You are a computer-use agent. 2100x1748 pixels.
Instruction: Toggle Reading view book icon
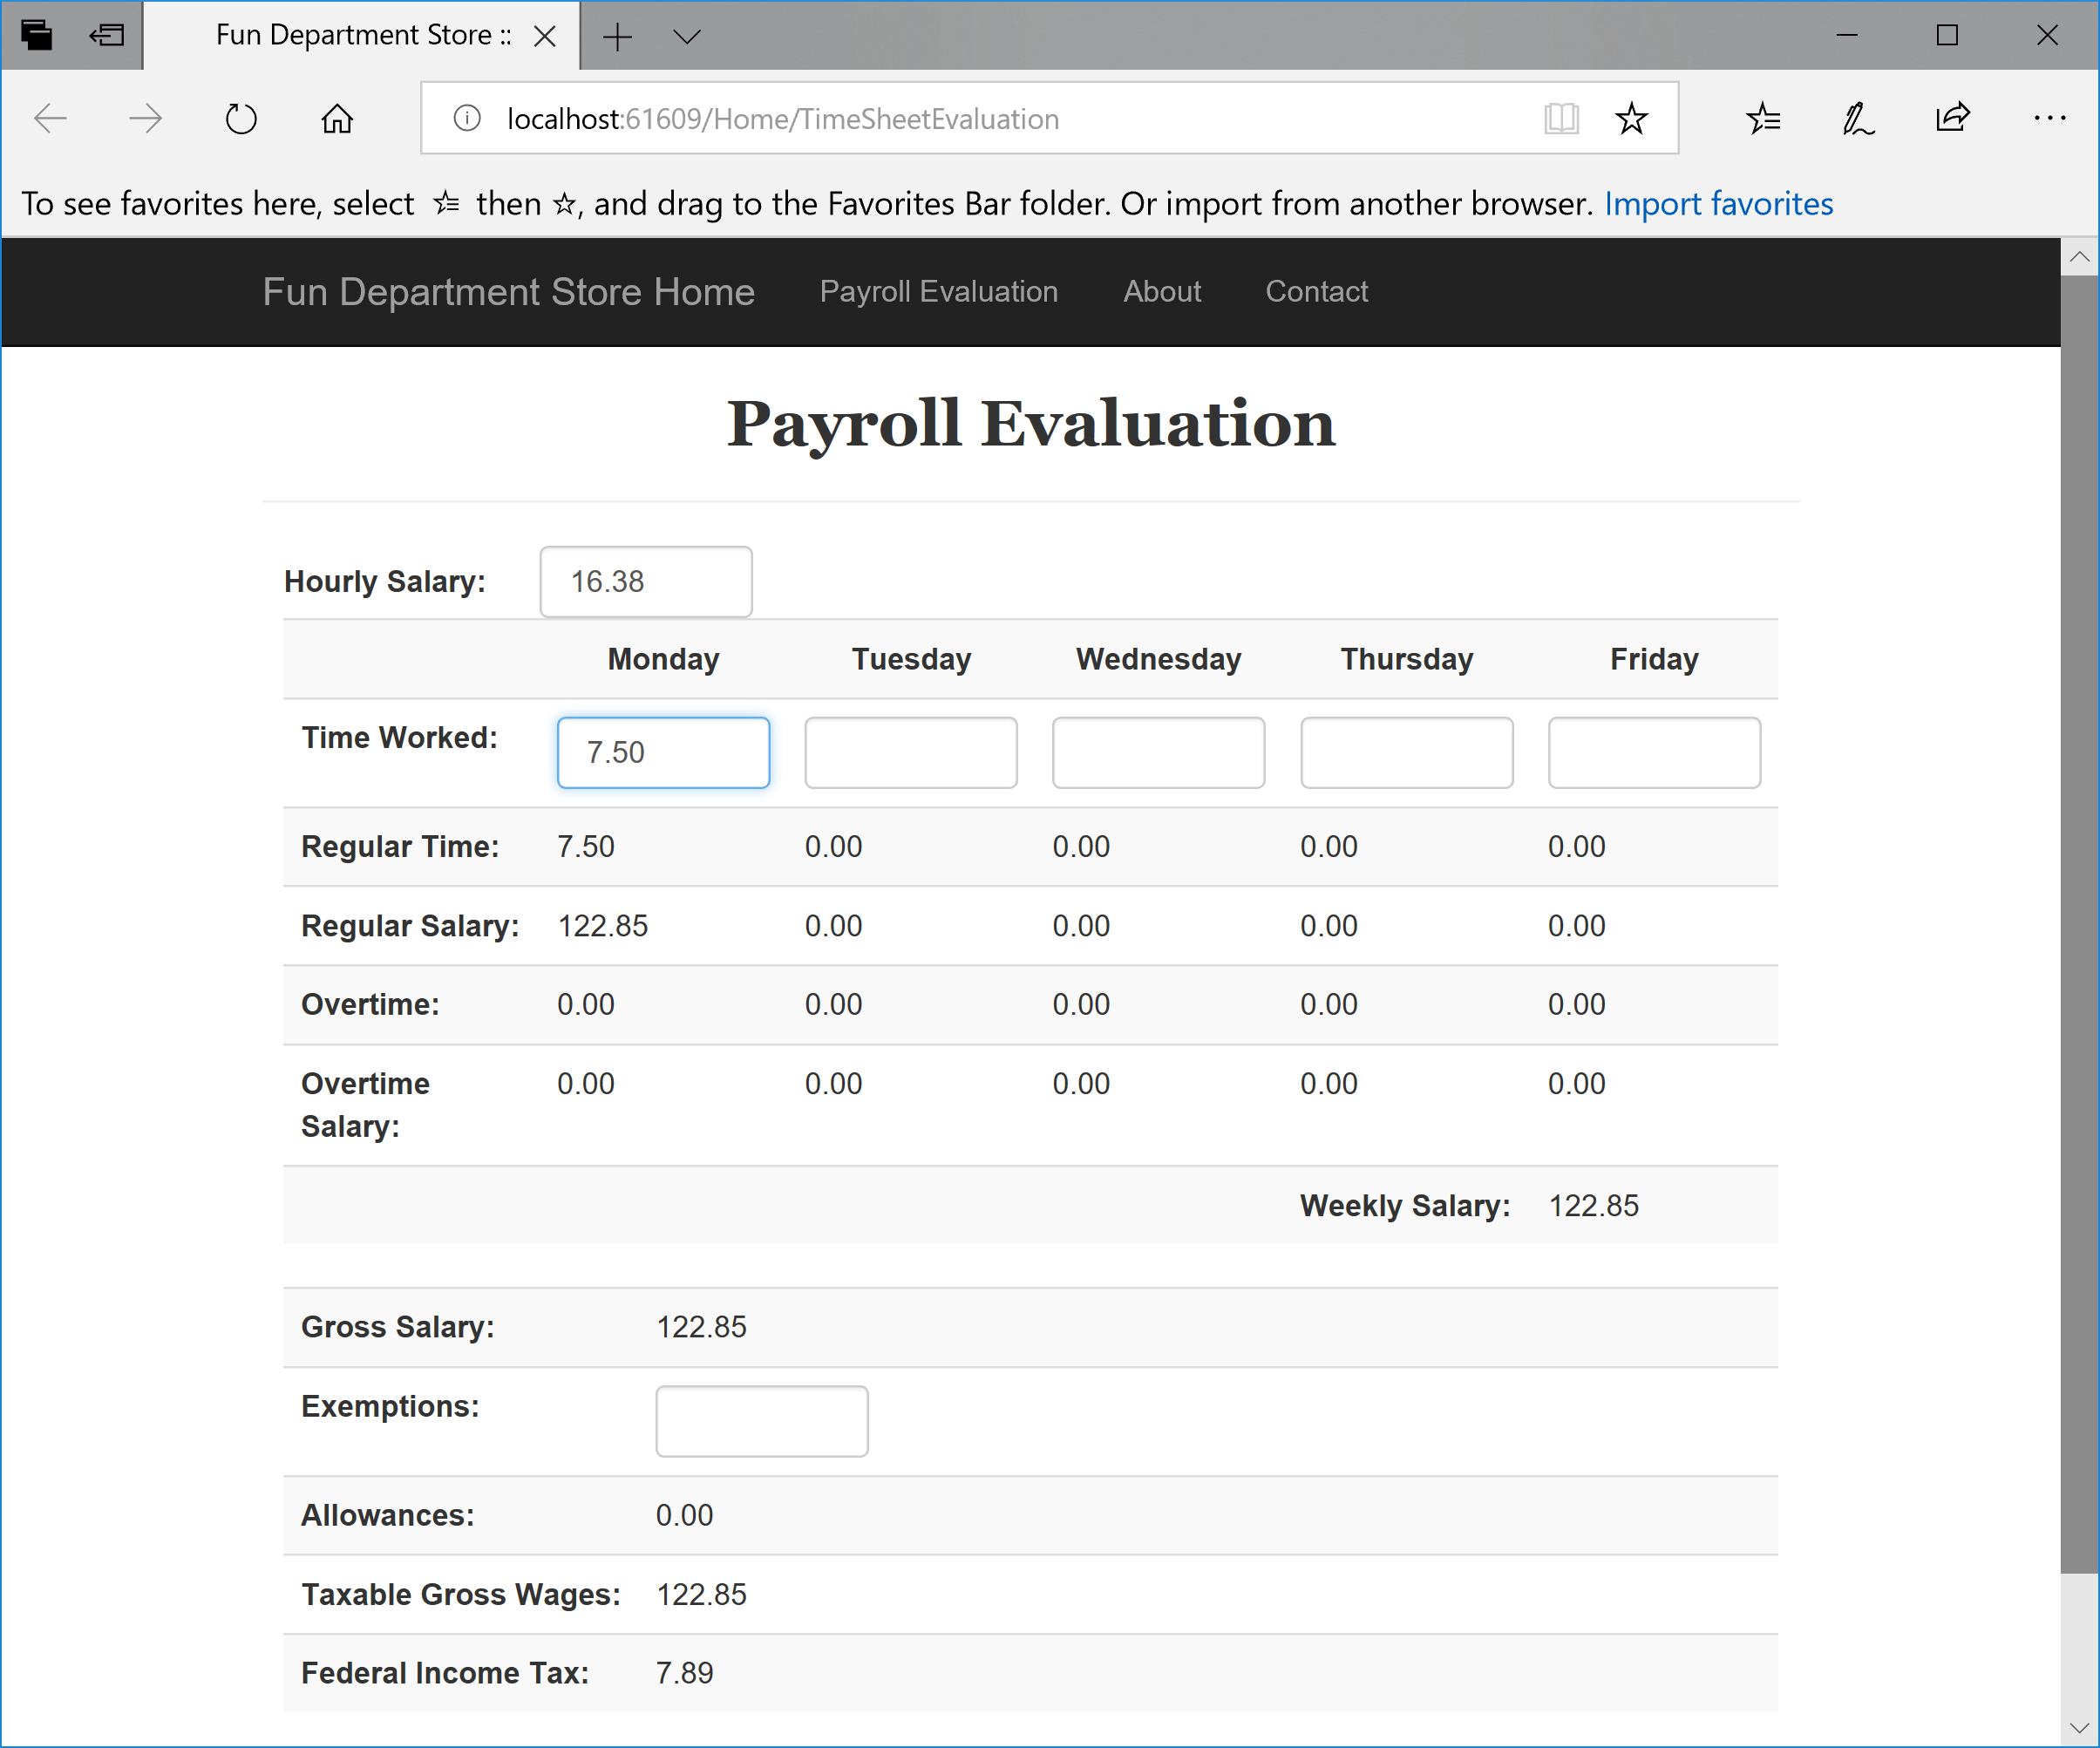1561,119
